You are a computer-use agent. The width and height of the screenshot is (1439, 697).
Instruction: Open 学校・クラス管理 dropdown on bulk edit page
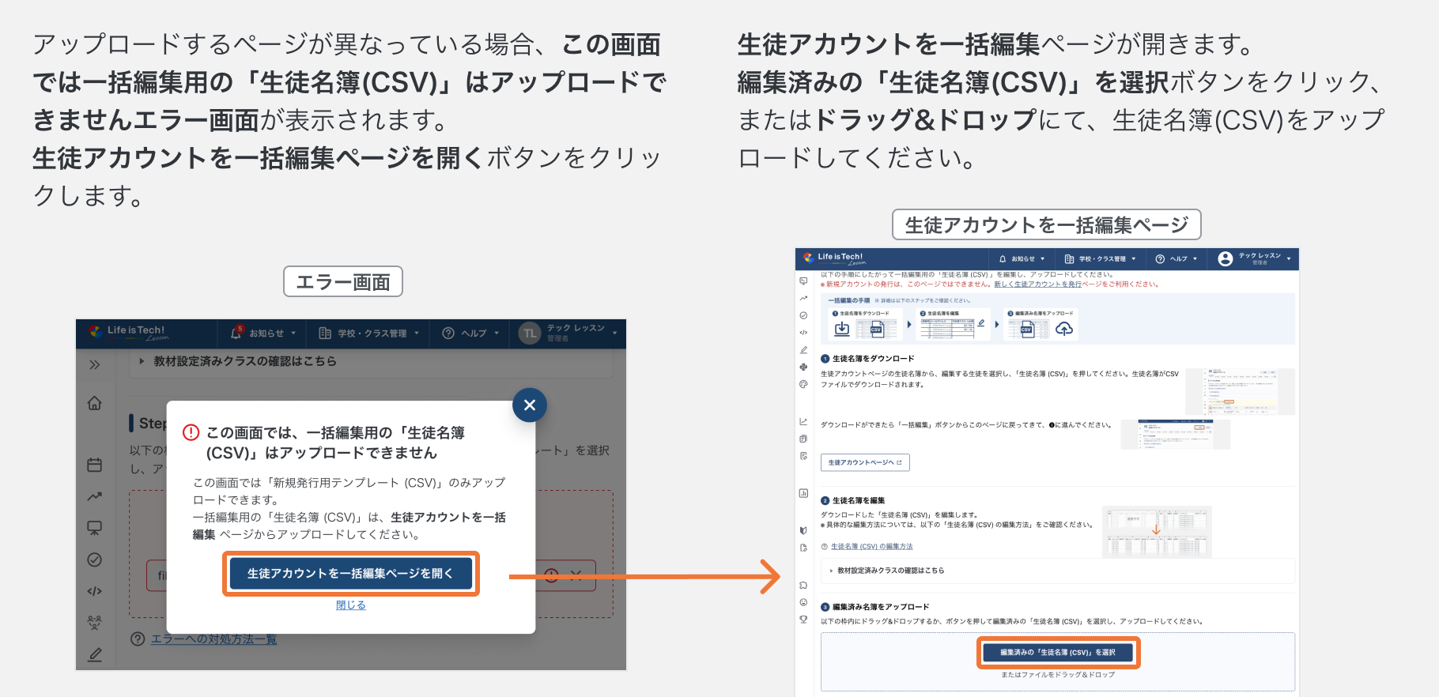(1100, 258)
